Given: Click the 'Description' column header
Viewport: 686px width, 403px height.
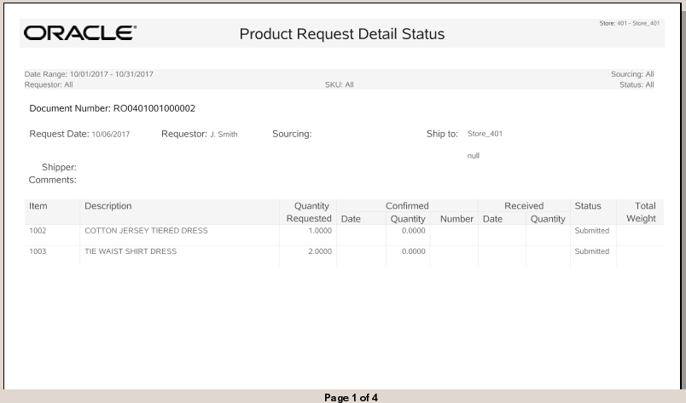Looking at the screenshot, I should 108,206.
